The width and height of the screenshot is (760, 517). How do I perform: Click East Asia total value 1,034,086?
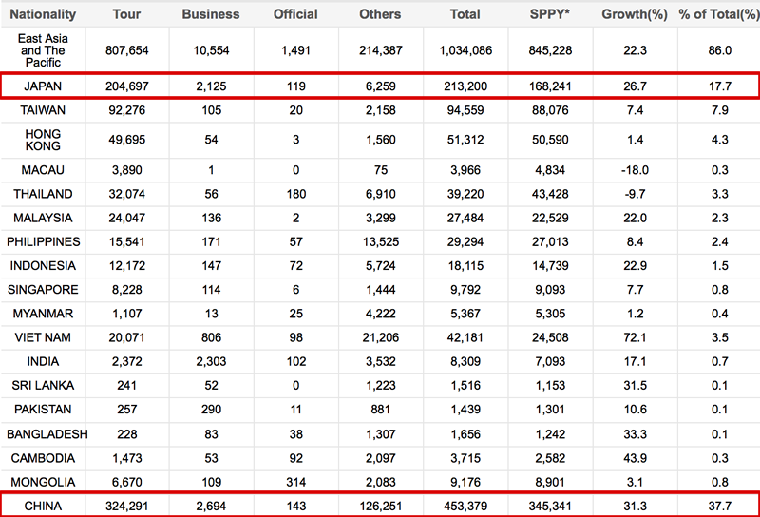pyautogui.click(x=465, y=50)
